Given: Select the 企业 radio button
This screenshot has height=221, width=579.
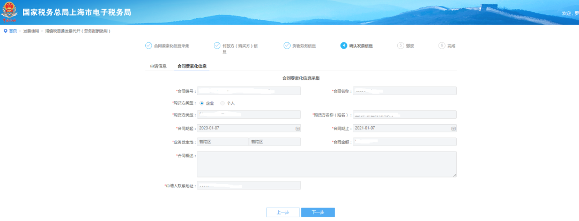Looking at the screenshot, I should point(202,103).
